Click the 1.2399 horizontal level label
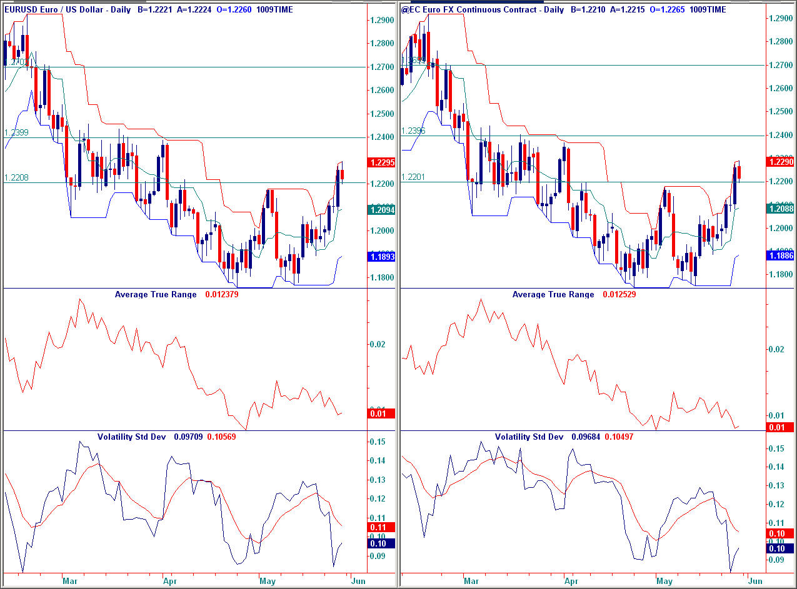 click(16, 132)
